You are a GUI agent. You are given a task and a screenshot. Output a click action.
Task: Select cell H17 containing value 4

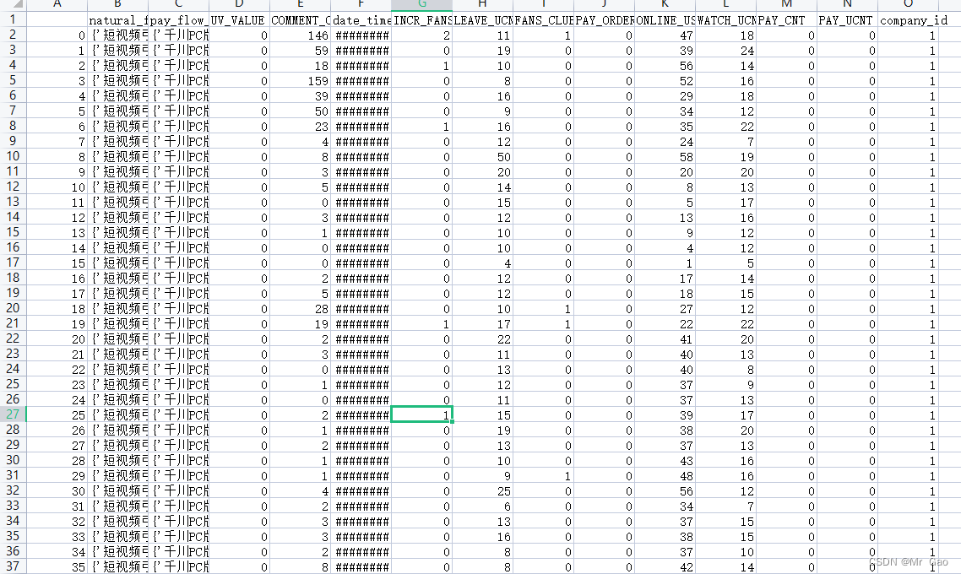[x=483, y=263]
